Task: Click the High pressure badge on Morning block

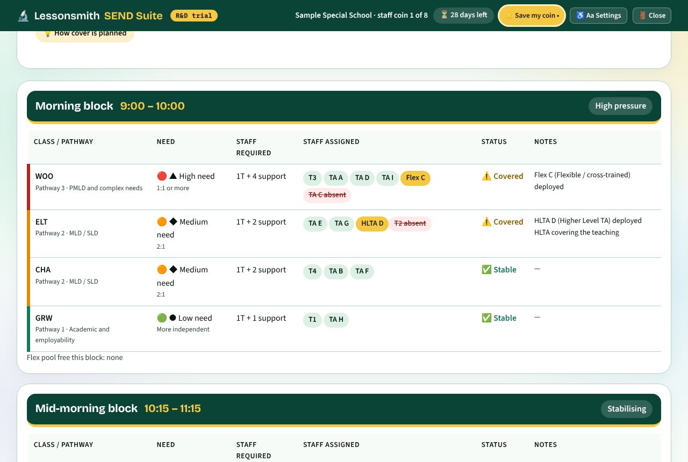Action: 620,106
